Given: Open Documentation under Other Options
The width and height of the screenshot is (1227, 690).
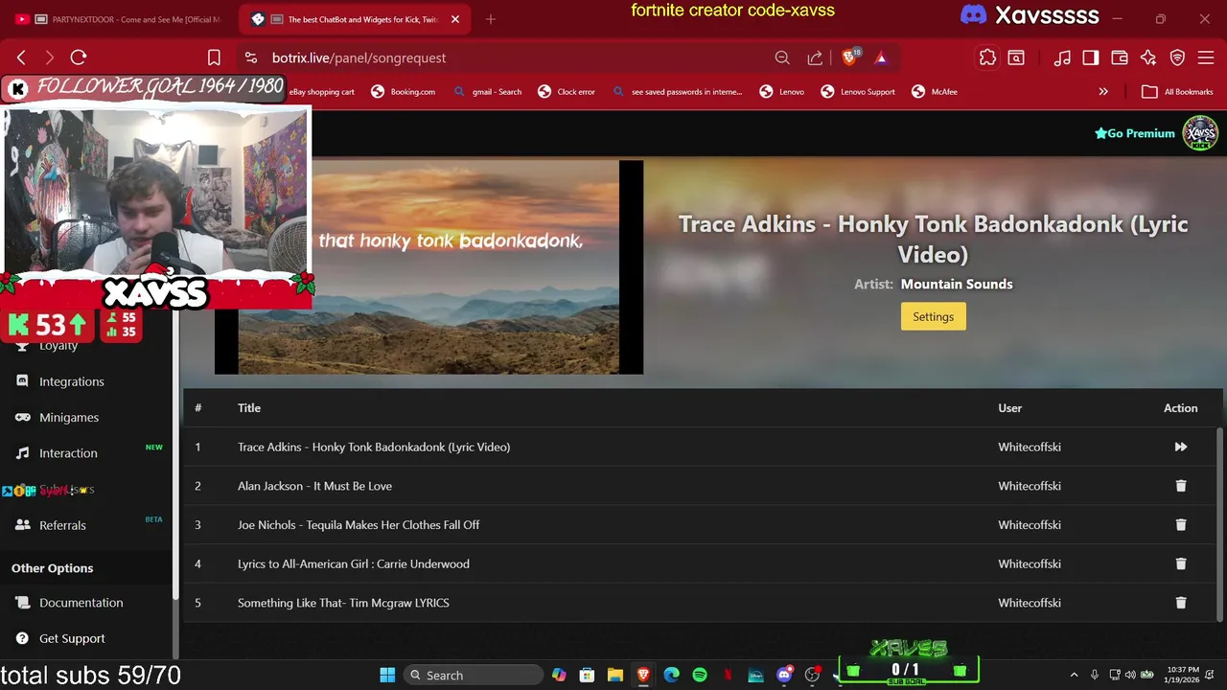Looking at the screenshot, I should point(81,603).
